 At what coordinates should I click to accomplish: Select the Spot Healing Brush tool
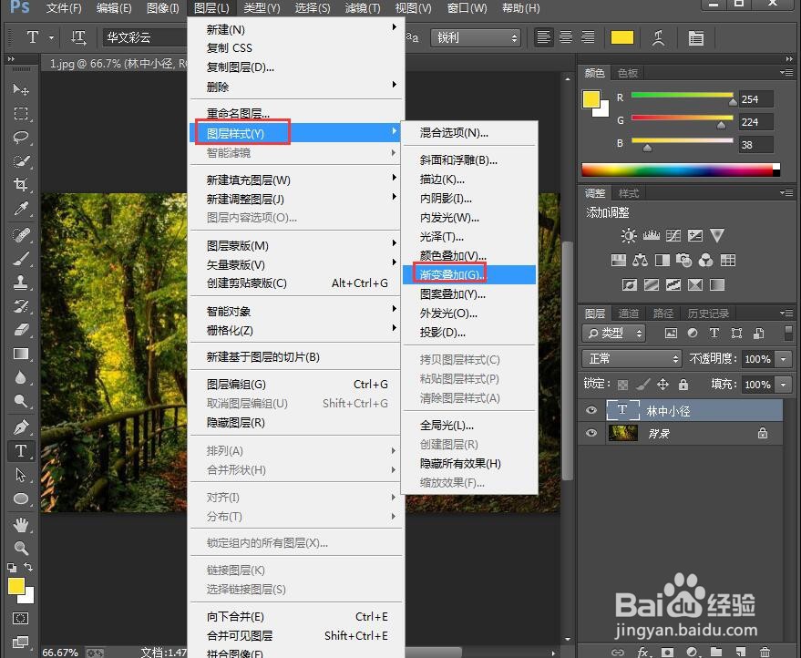pyautogui.click(x=20, y=235)
